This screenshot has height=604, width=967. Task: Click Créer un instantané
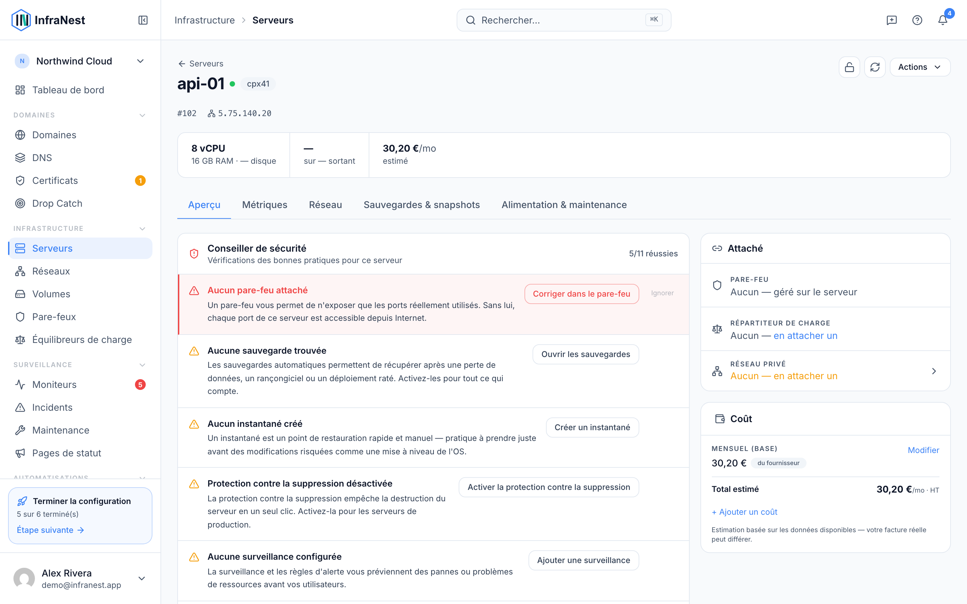pyautogui.click(x=592, y=427)
